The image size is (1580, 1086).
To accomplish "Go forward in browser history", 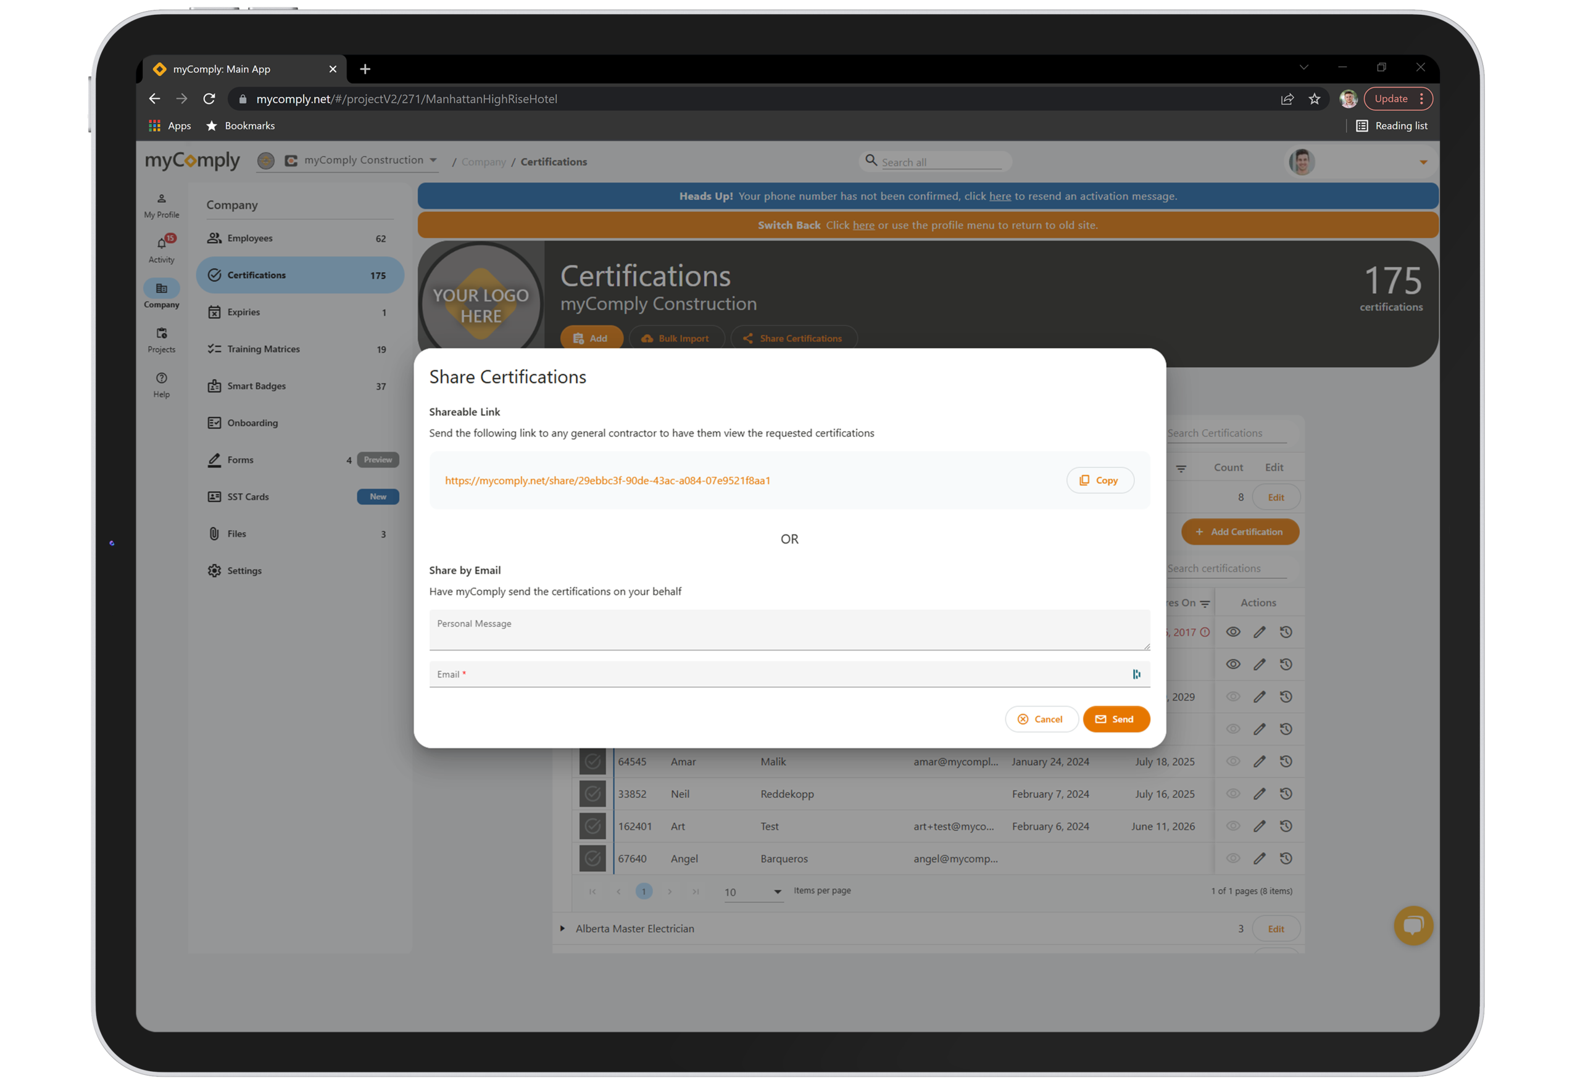I will [x=181, y=99].
